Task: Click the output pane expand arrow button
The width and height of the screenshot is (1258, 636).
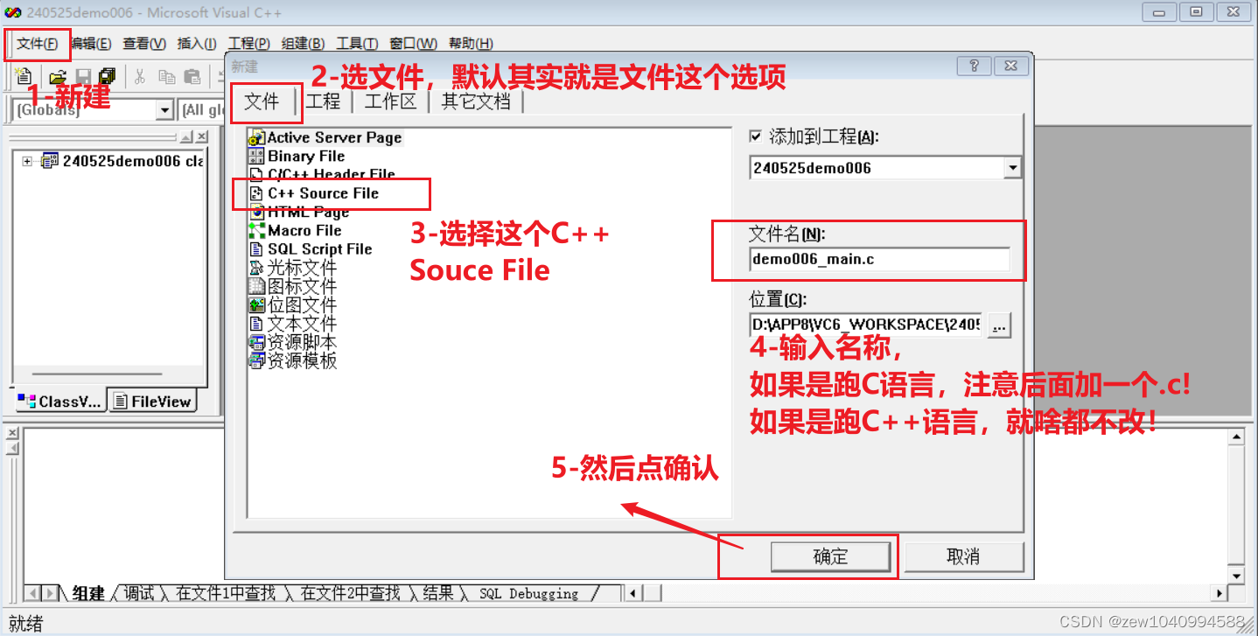Action: click(11, 449)
